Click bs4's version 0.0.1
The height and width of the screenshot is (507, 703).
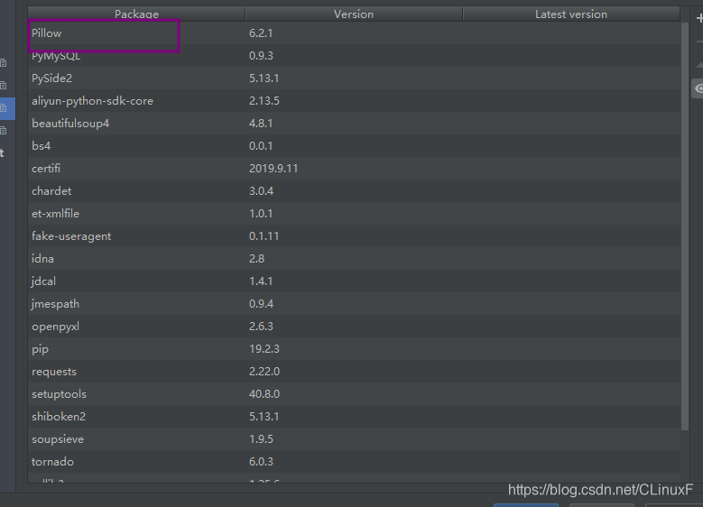(261, 145)
